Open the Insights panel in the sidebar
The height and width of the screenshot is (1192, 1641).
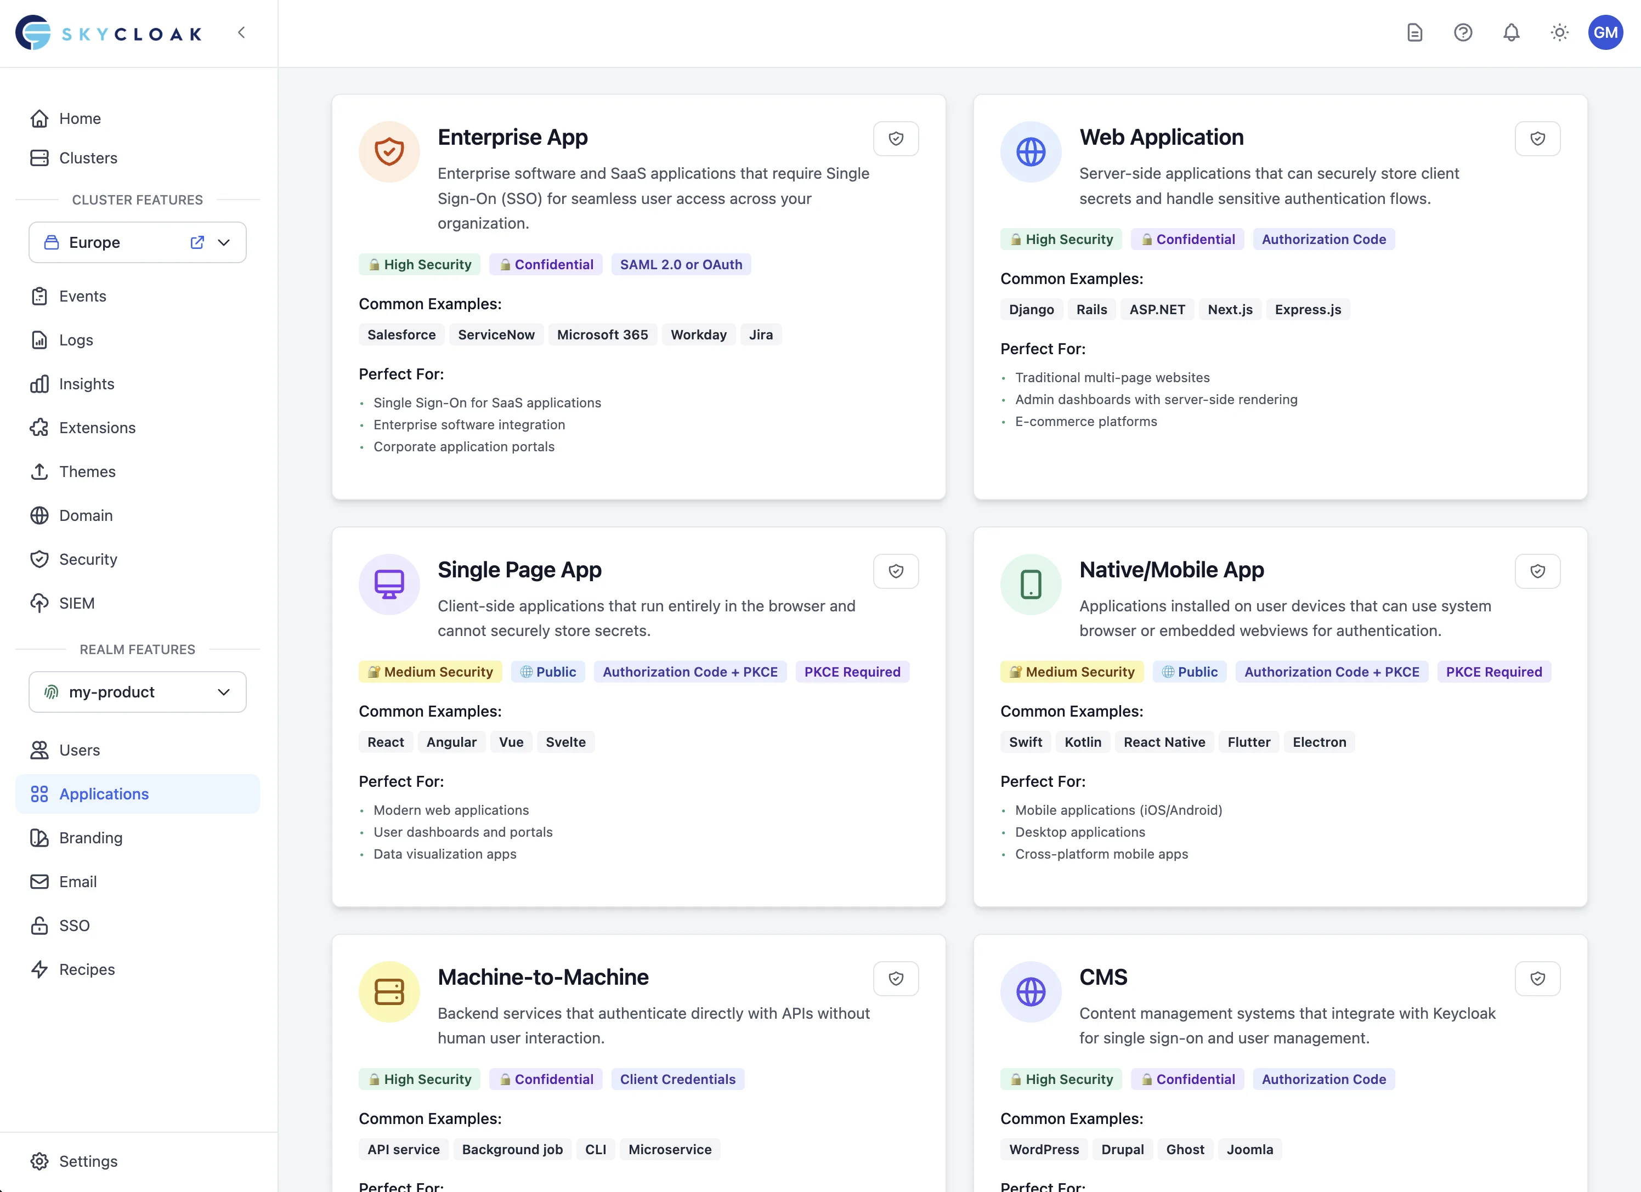click(86, 383)
